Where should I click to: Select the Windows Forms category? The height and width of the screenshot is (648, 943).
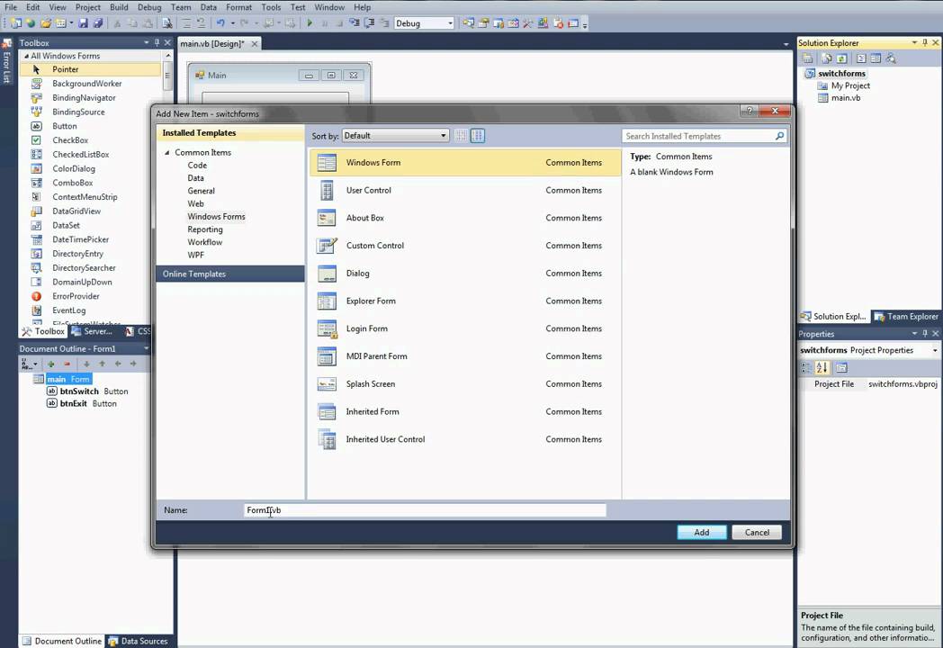[x=216, y=217]
